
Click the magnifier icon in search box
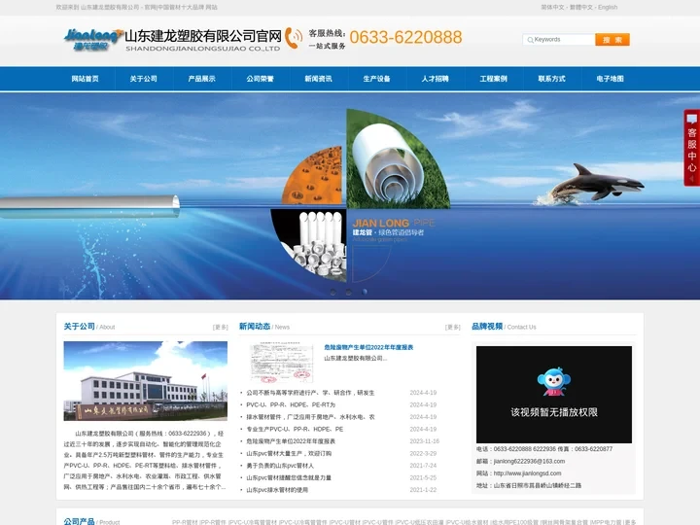(x=530, y=40)
